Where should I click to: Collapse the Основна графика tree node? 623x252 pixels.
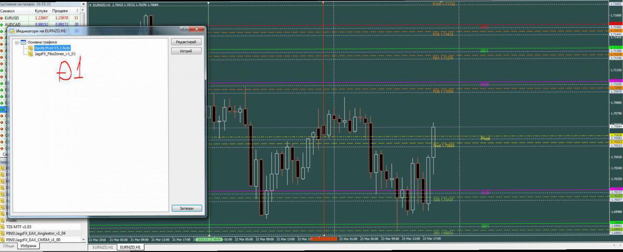16,42
